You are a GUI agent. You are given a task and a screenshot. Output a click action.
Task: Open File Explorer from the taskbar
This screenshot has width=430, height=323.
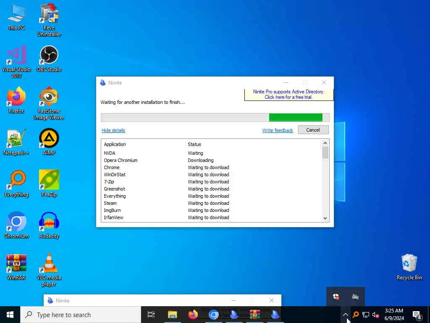click(x=172, y=315)
